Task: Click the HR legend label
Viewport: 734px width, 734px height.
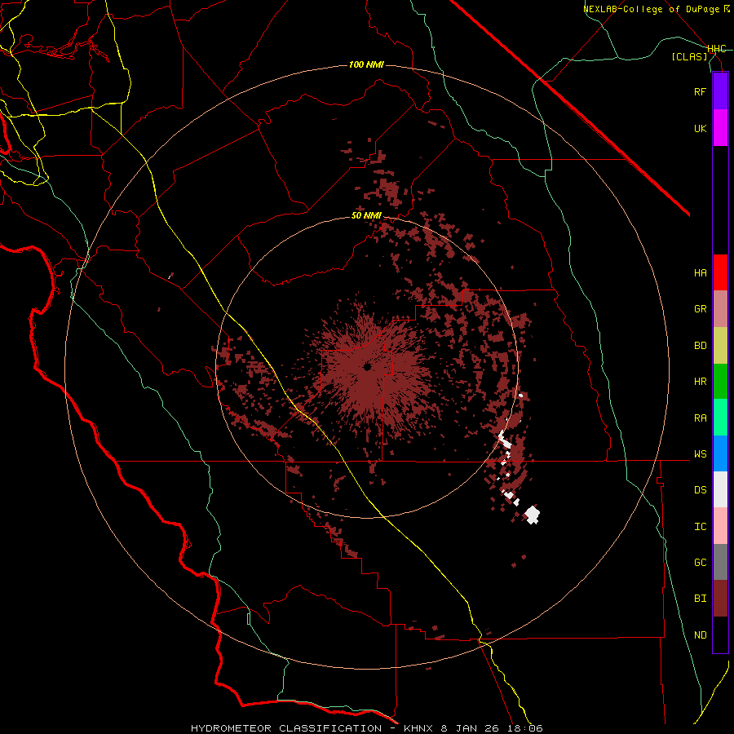Action: (x=700, y=382)
